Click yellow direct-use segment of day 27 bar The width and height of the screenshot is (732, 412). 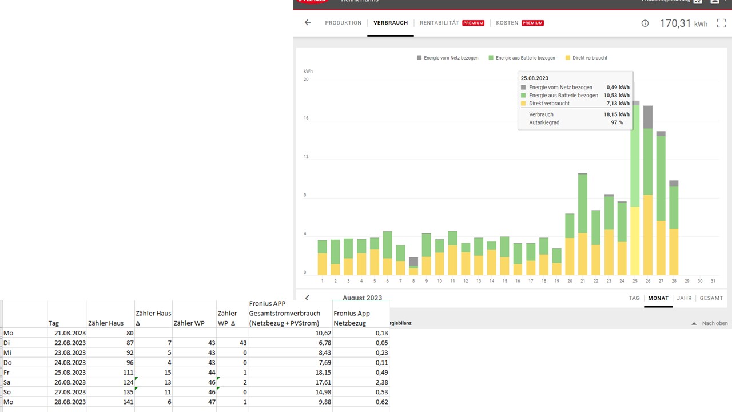(661, 248)
